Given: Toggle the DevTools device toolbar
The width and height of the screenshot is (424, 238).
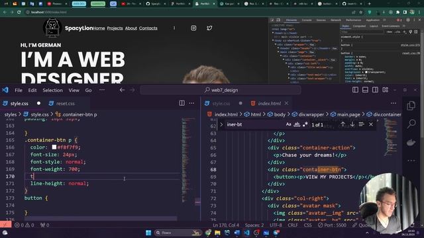Looking at the screenshot, I should [278, 20].
